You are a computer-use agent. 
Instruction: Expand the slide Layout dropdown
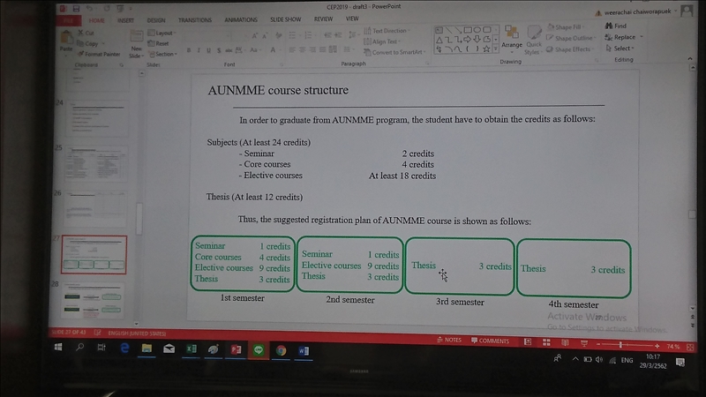coord(164,33)
